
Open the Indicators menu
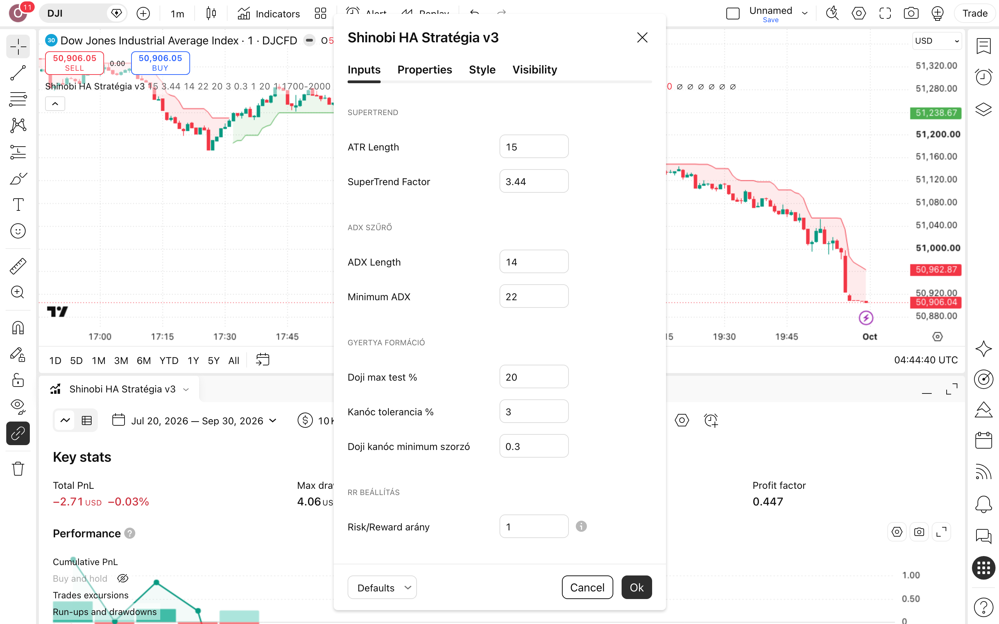tap(269, 14)
